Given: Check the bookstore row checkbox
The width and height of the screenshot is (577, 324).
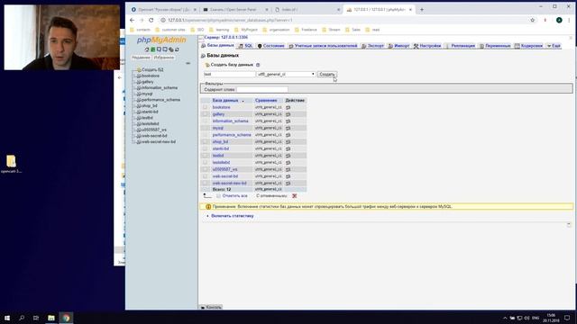Looking at the screenshot, I should tap(205, 107).
